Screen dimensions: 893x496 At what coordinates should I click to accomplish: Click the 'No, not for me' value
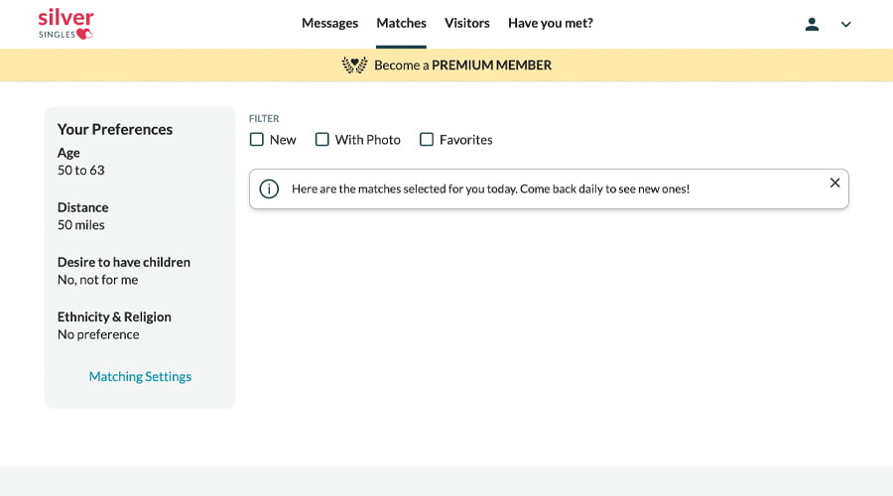click(x=97, y=280)
